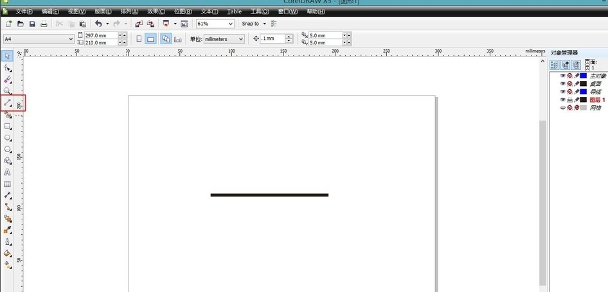Screen dimensions: 608x292
Task: Activate the Ellipse tool
Action: click(x=7, y=138)
